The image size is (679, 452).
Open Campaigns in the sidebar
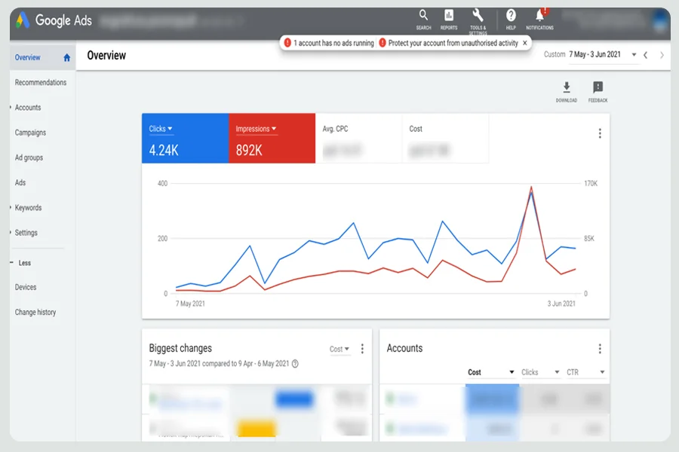tap(30, 133)
